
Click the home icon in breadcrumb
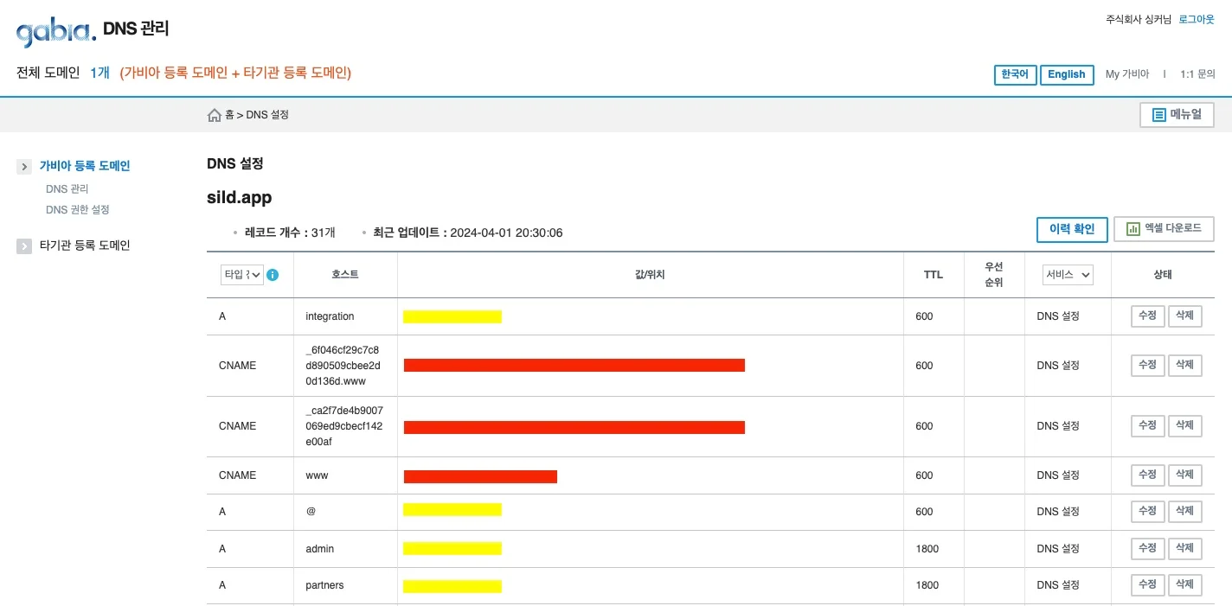coord(215,115)
